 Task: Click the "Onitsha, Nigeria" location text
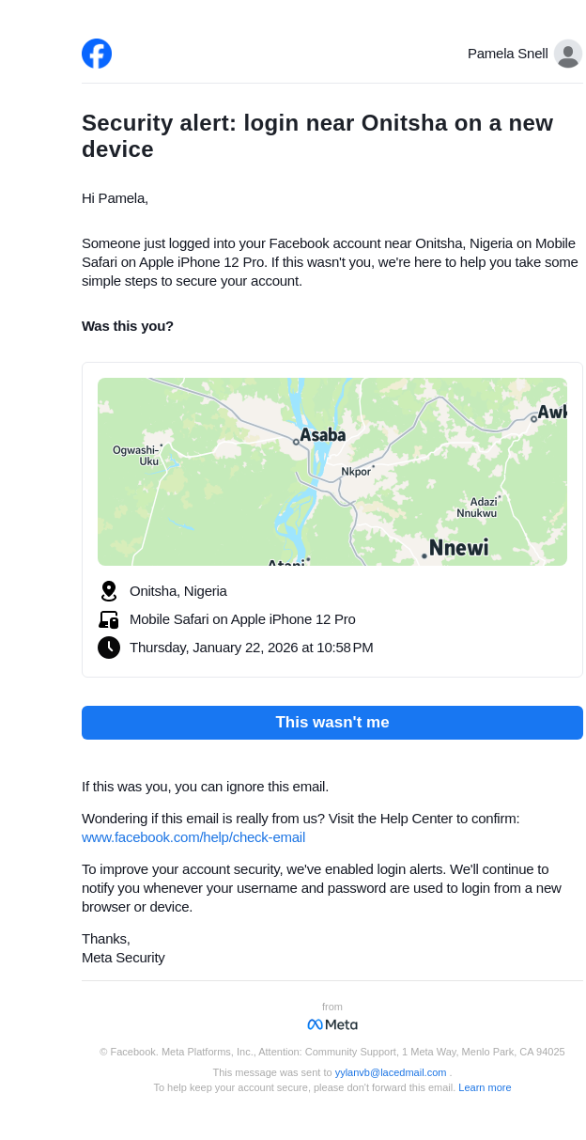tap(178, 591)
